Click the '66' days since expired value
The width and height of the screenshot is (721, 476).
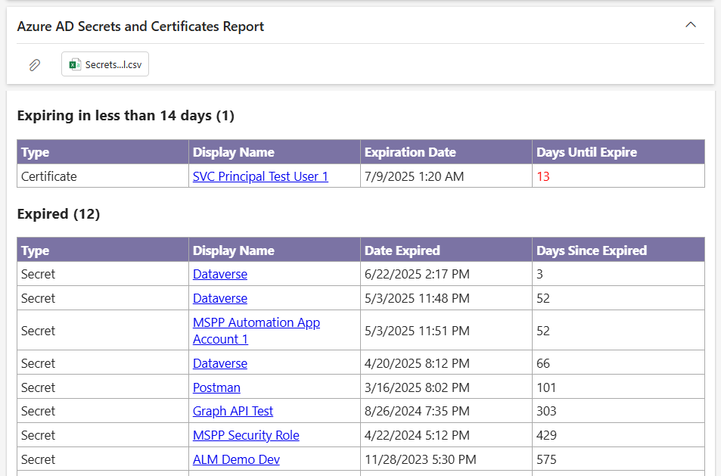pyautogui.click(x=543, y=363)
